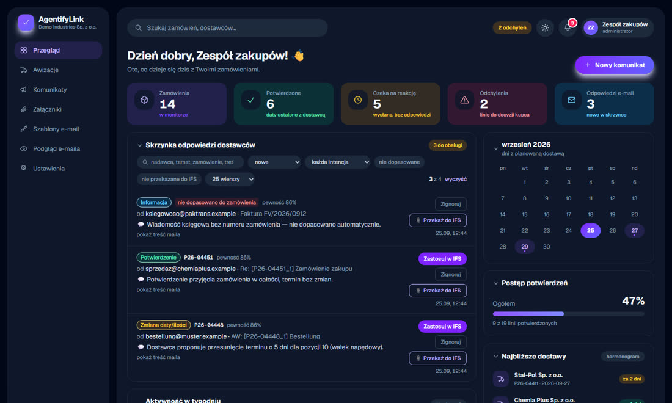Viewport: 672px width, 403px height.
Task: Open the Zespół zakupów account menu
Action: [x=618, y=28]
